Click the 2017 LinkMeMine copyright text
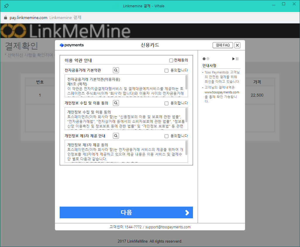 click(x=150, y=241)
